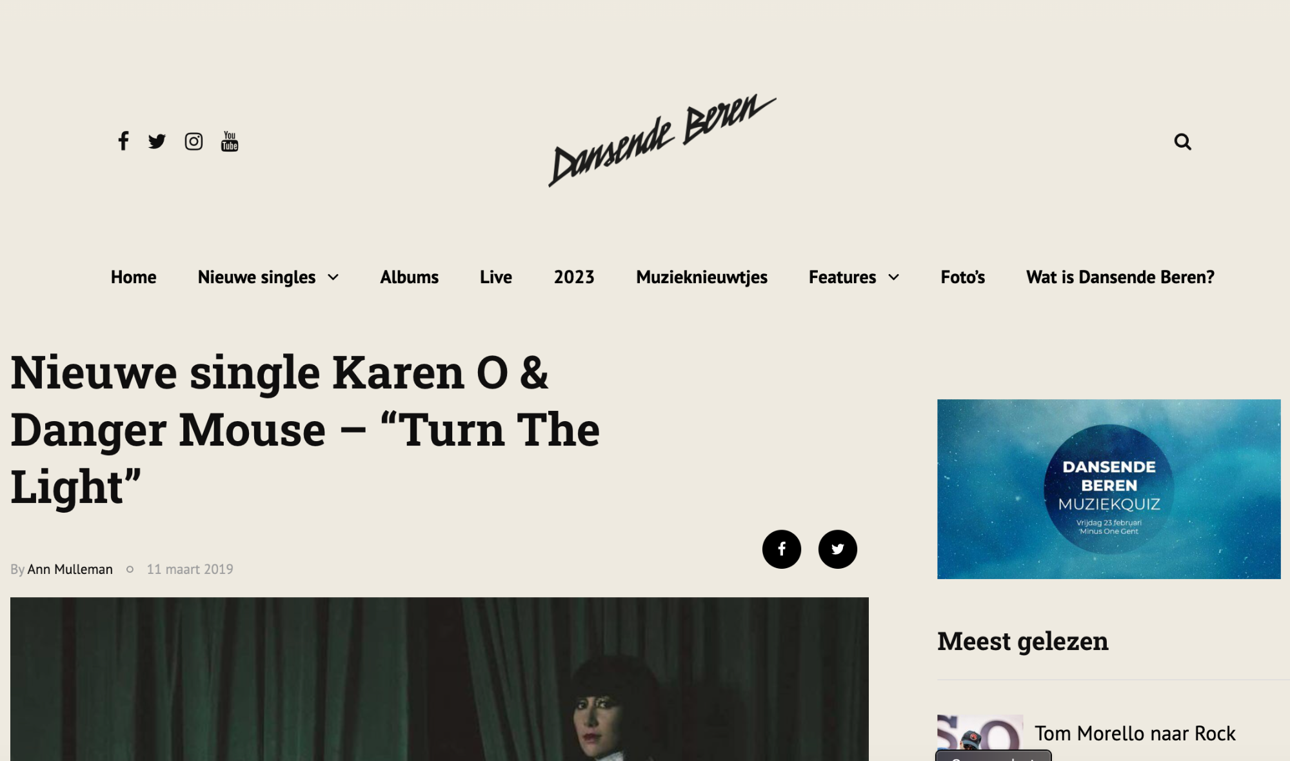Open the Facebook page icon in header

tap(123, 141)
